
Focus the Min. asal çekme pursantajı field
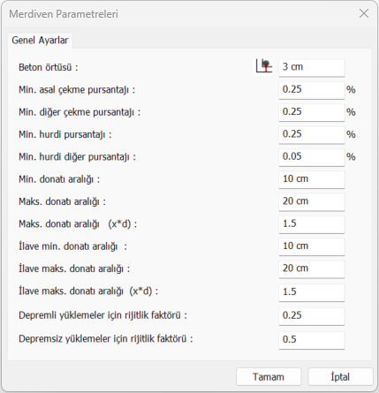312,90
